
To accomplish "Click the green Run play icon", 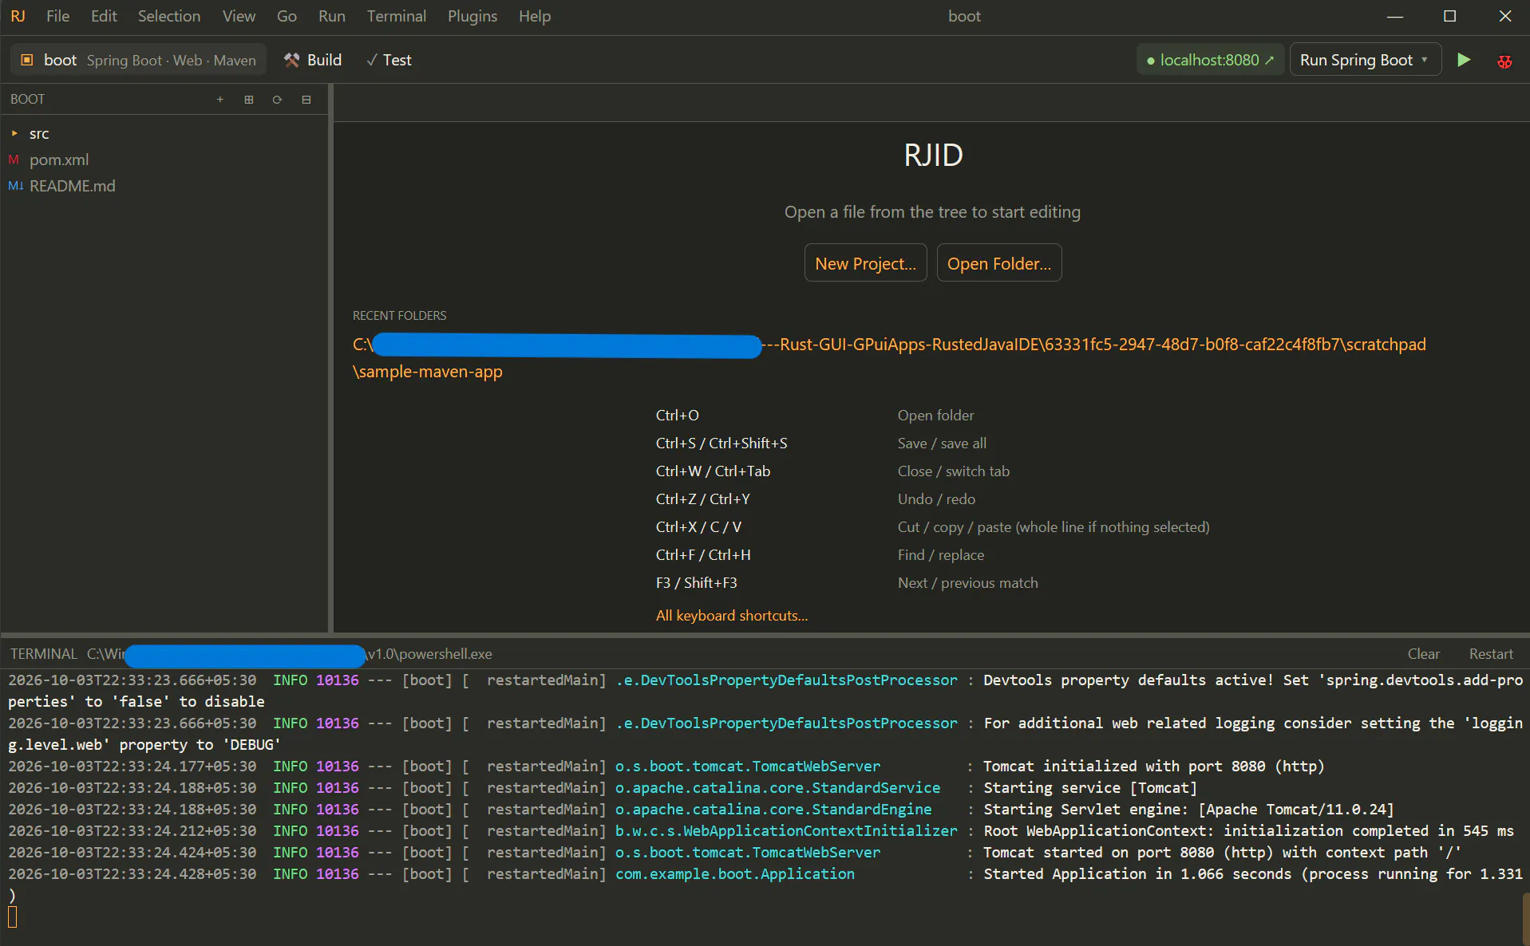I will (1464, 60).
